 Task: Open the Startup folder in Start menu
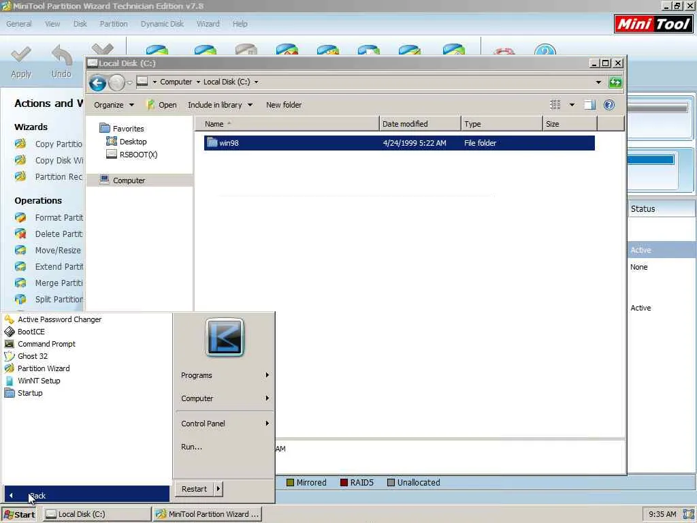[x=30, y=393]
